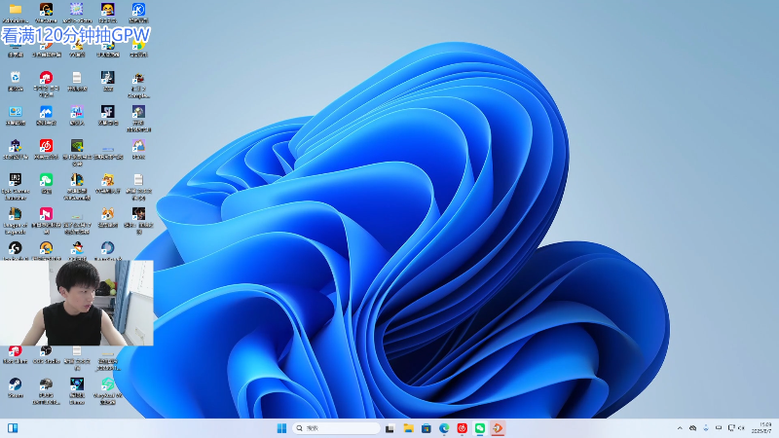Open the blue mountain icon desktop shortcut
The height and width of the screenshot is (438, 779).
point(46,114)
